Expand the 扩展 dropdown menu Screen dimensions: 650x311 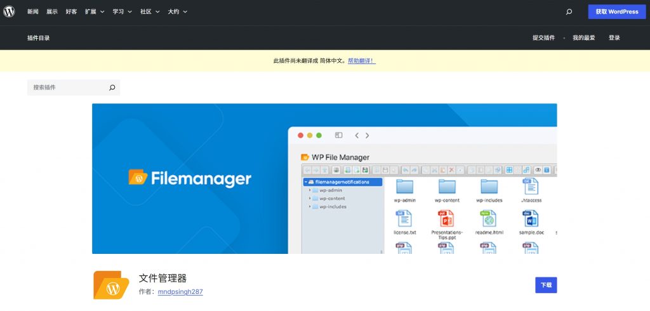(95, 11)
